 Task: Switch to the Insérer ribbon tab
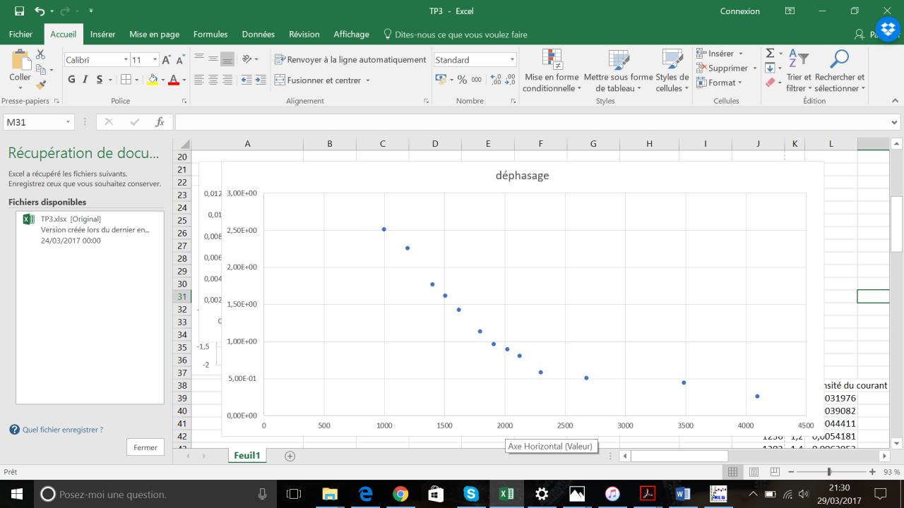[103, 34]
